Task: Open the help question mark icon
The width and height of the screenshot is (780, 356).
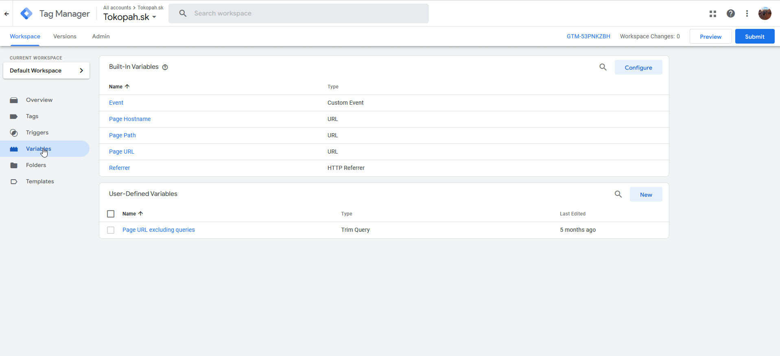Action: pos(731,13)
